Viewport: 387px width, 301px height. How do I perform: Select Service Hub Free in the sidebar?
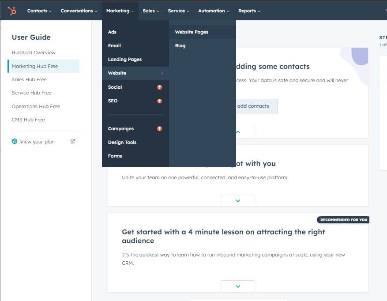pos(32,93)
